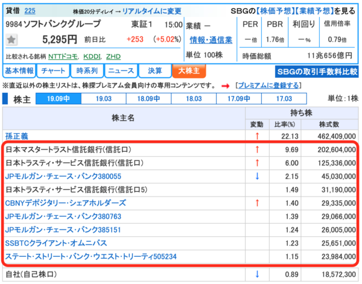
Task: Open SSBTCクライアント・オムニバス link
Action: coord(56,243)
